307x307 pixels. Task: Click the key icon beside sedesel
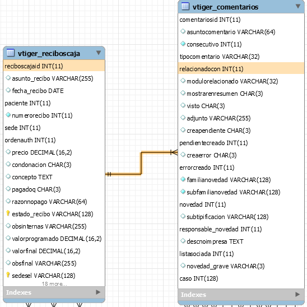[x=8, y=275]
